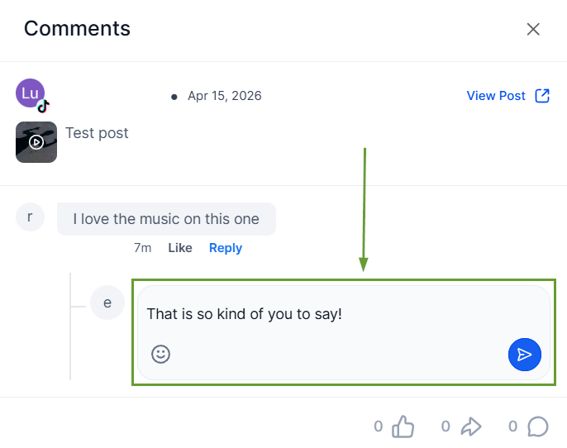Like the music comment

click(x=180, y=248)
